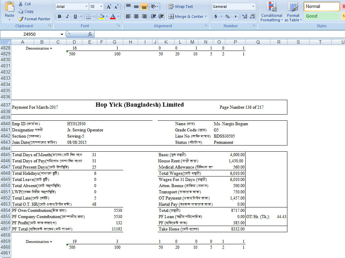Click the Paste clipboard icon
The width and height of the screenshot is (345, 258).
click(9, 7)
